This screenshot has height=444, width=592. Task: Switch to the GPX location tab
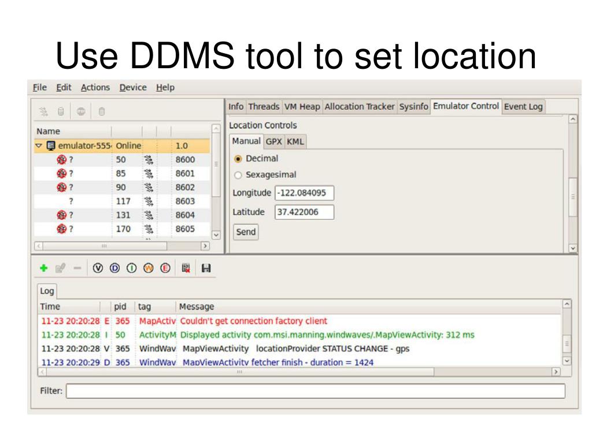pos(273,142)
